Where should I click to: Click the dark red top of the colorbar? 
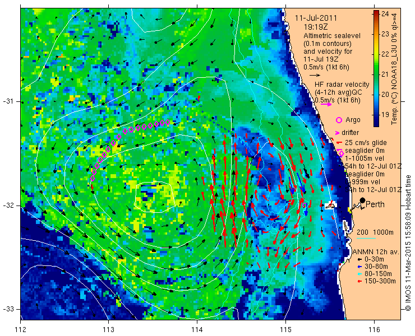point(376,13)
